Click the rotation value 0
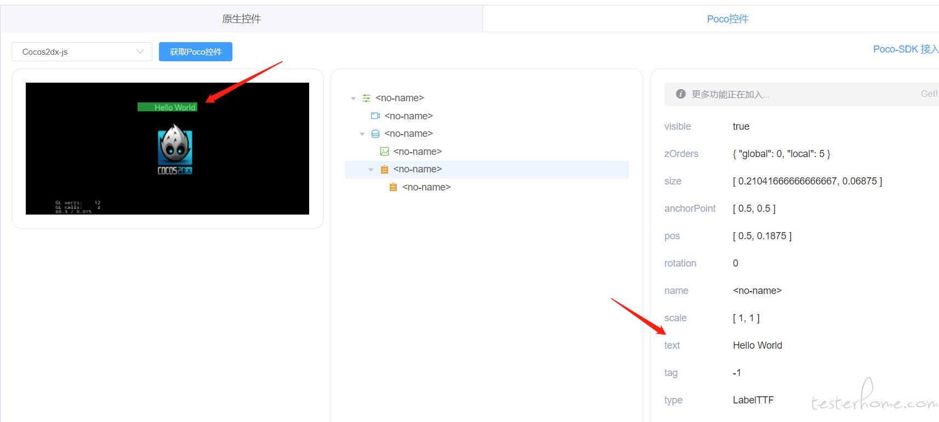 pyautogui.click(x=736, y=263)
